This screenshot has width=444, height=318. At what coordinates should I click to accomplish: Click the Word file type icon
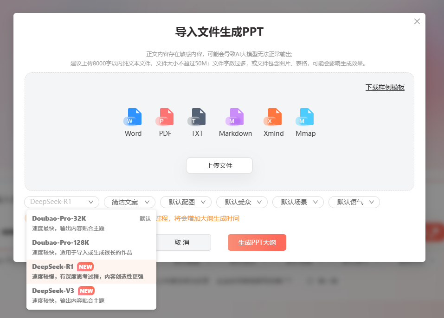point(133,116)
